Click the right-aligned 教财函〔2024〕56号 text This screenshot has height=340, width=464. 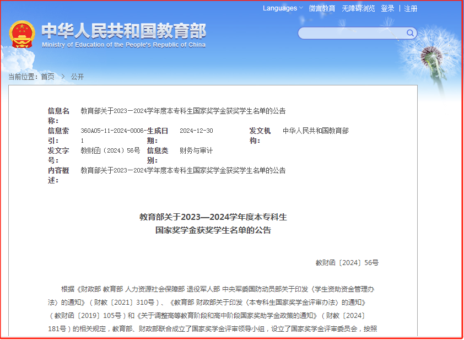347,263
